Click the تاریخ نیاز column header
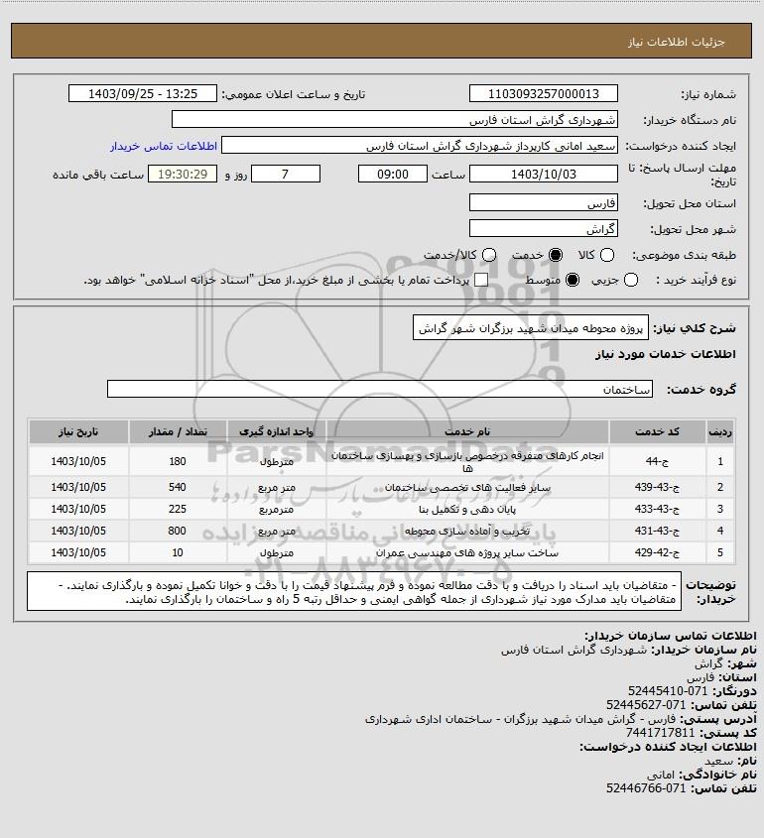Image resolution: width=764 pixels, height=838 pixels. coord(78,431)
